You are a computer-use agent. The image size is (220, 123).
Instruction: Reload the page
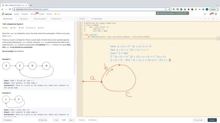pyautogui.click(x=10, y=9)
